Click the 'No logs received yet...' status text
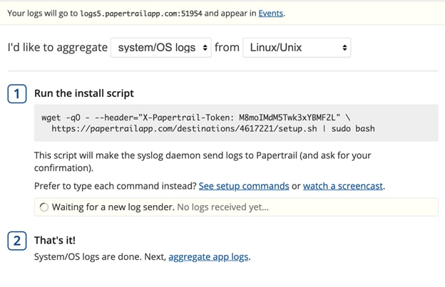This screenshot has width=445, height=287. tap(222, 207)
